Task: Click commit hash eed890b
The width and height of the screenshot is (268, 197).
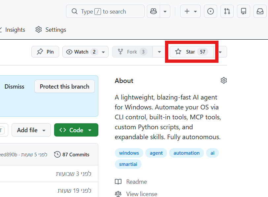Action: point(9,155)
